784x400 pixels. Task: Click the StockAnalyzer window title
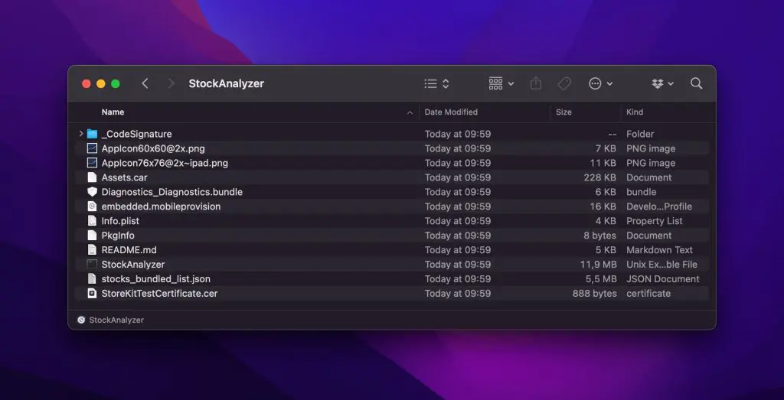(x=226, y=83)
